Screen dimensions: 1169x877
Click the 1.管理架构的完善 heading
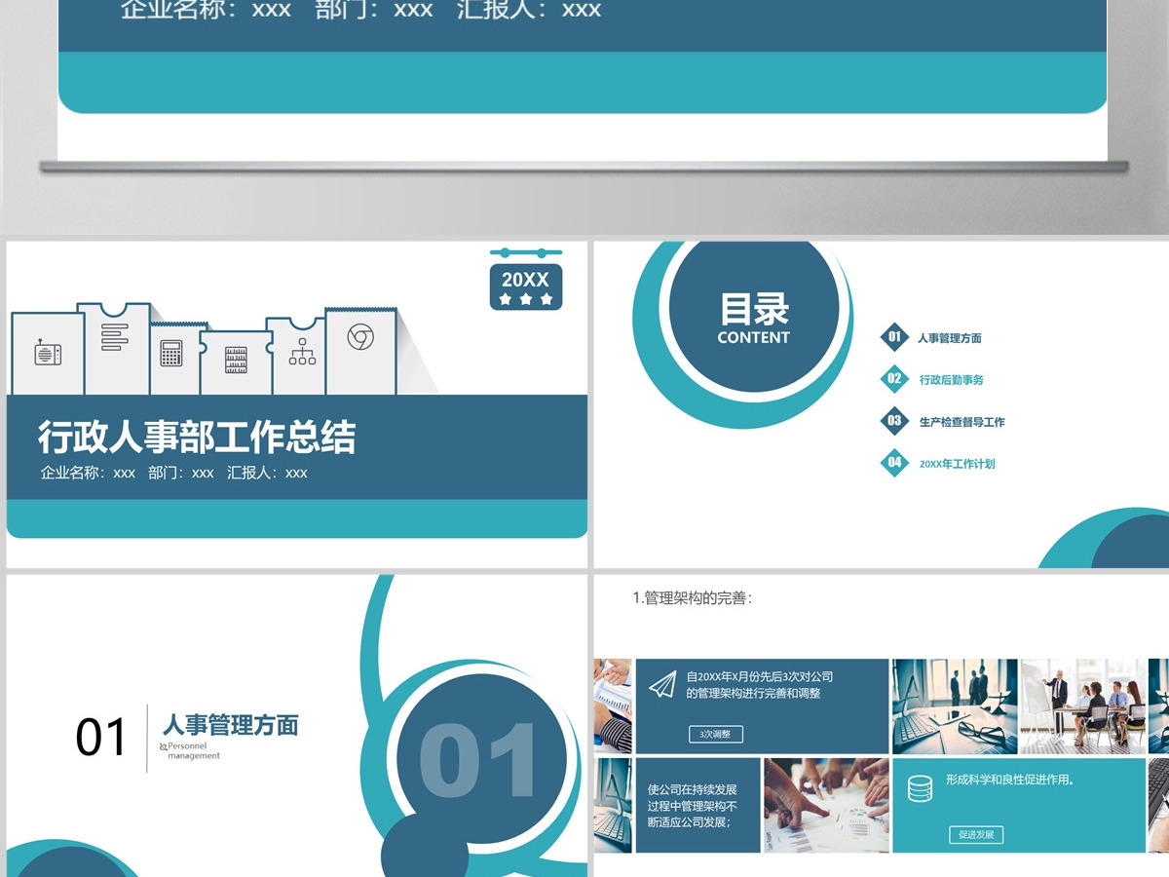click(693, 598)
